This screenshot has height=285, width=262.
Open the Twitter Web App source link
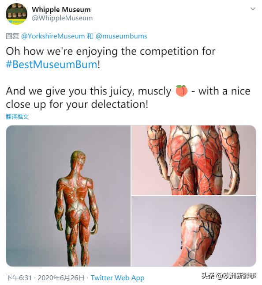point(118,277)
